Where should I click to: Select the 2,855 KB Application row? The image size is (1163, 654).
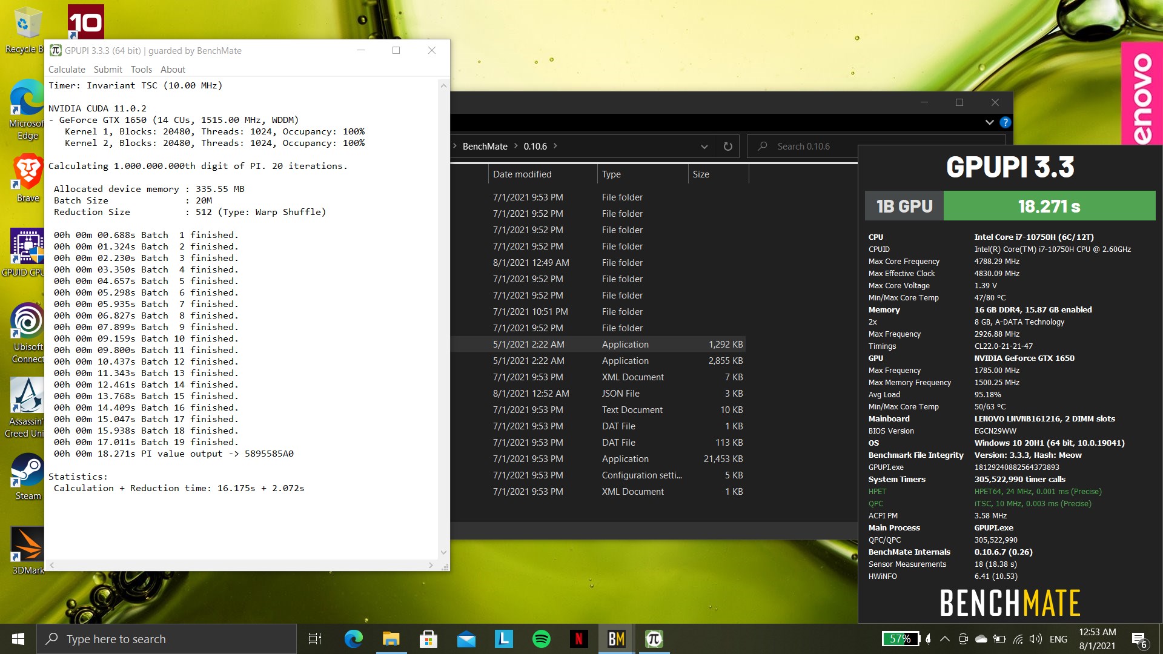[x=598, y=361]
